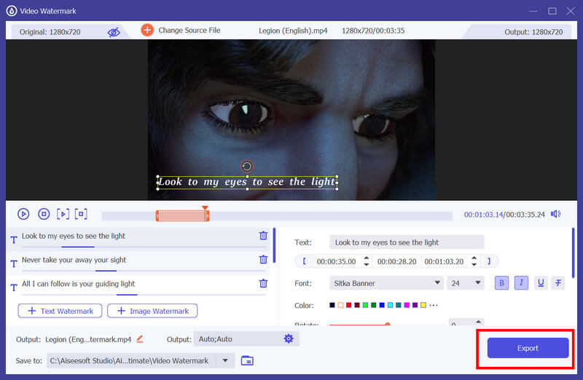Click the pencil icon to rename output
The image size is (583, 380).
click(139, 339)
